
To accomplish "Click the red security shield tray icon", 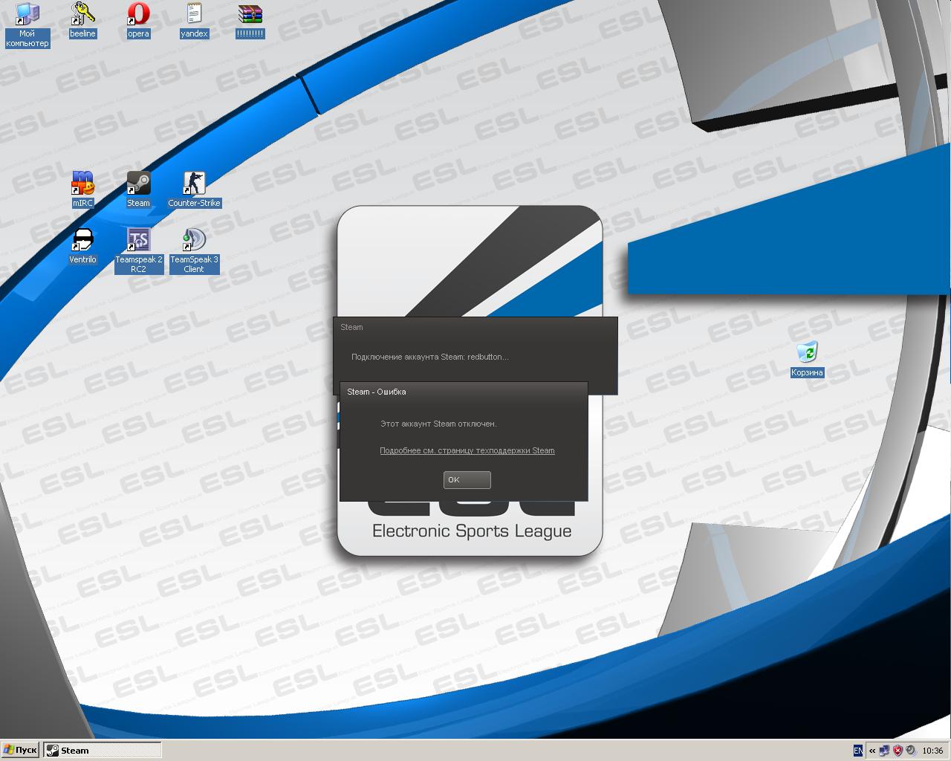I will pyautogui.click(x=898, y=751).
